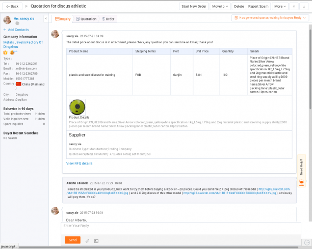Click the chat smiley icon at bottom right

point(307,242)
